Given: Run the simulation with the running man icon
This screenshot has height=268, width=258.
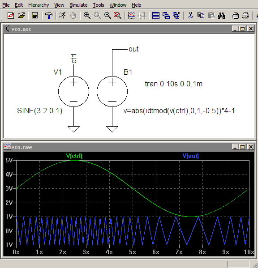Looking at the screenshot, I should pos(62,16).
